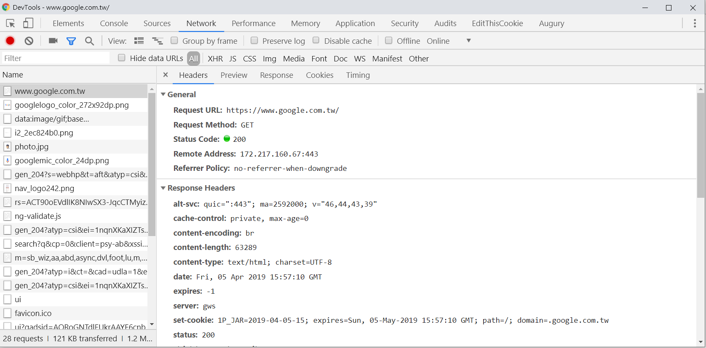Select the i2_2ec824b0.png request row
The width and height of the screenshot is (706, 348).
coord(74,133)
